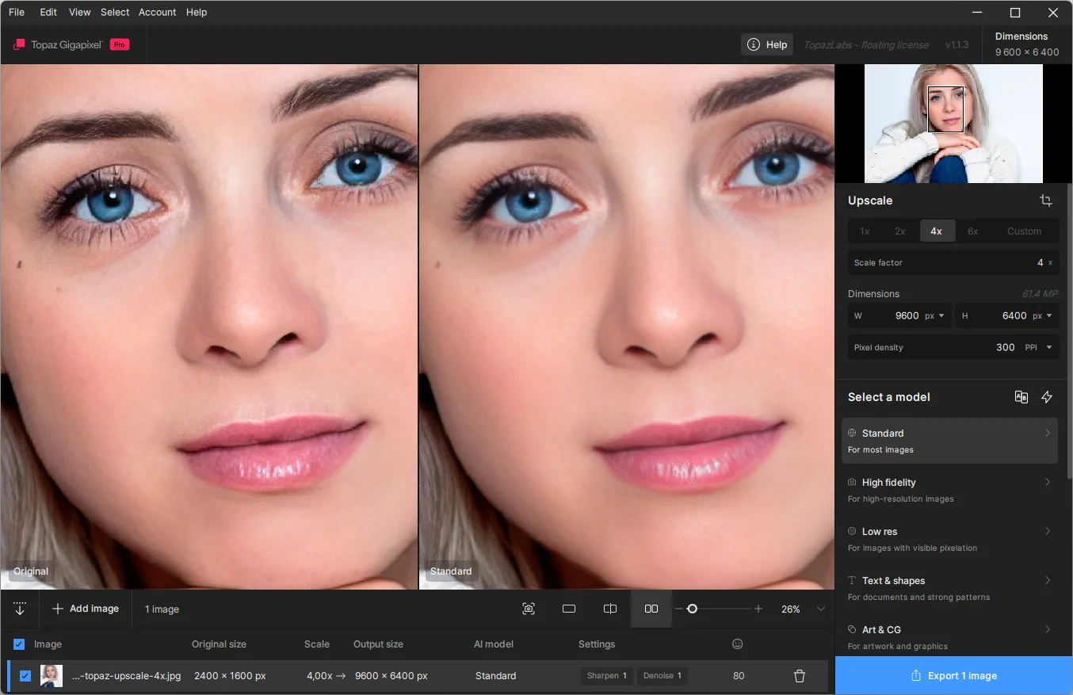Toggle the select-all checkbox in Image header

click(19, 644)
